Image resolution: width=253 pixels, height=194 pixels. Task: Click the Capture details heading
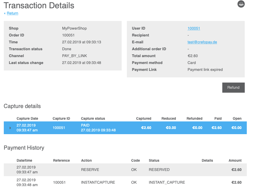point(22,106)
